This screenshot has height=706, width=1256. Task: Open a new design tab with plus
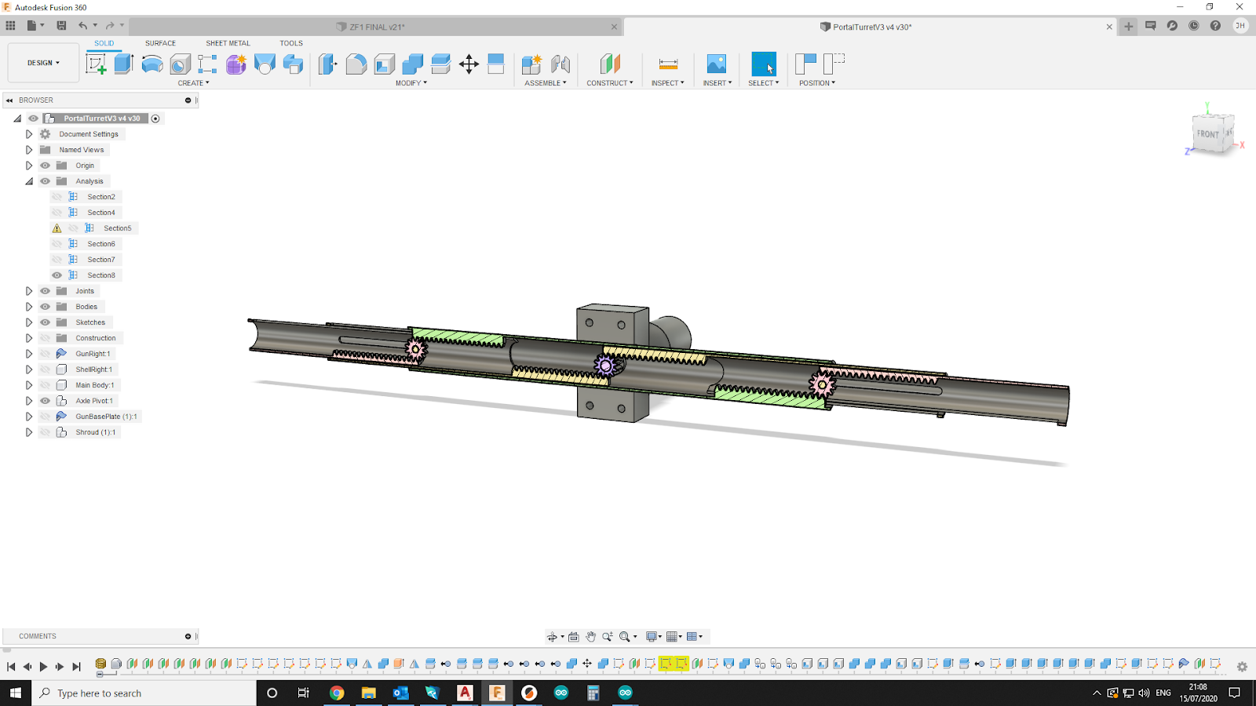click(x=1128, y=26)
